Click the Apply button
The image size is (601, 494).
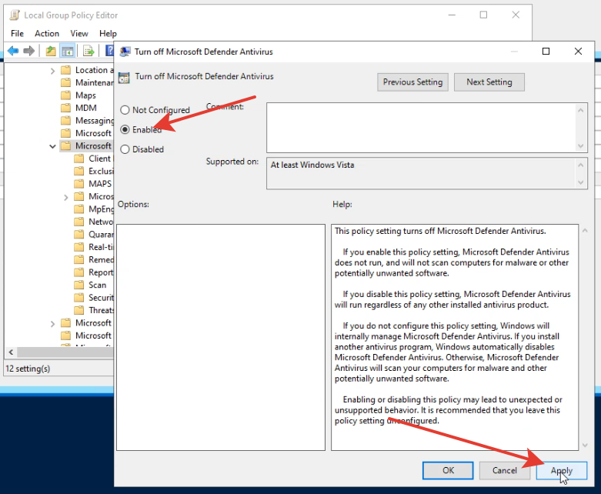562,470
